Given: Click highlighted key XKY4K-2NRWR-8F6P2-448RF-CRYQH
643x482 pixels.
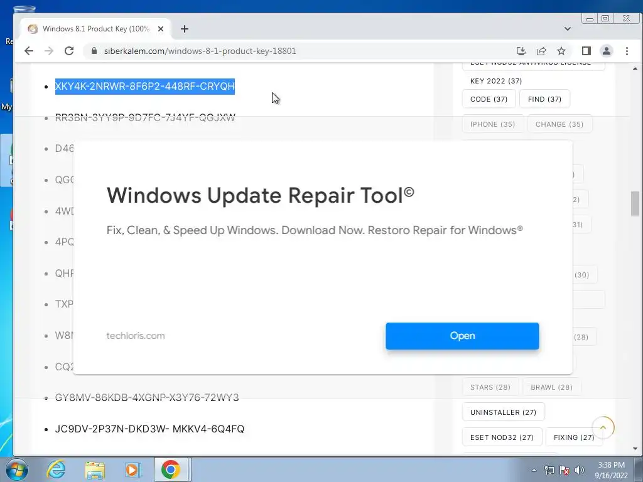Looking at the screenshot, I should [x=145, y=86].
